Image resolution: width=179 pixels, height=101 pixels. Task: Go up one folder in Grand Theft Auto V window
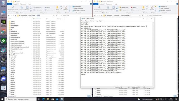tap(102, 16)
